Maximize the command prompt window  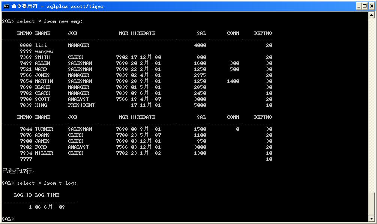364,6
